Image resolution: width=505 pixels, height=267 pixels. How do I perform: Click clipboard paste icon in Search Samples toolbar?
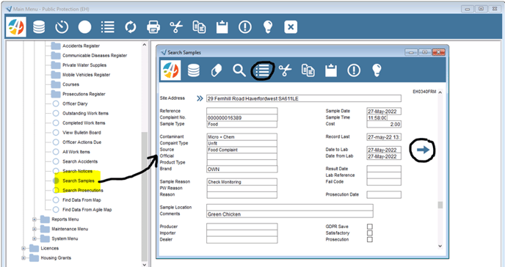[331, 70]
